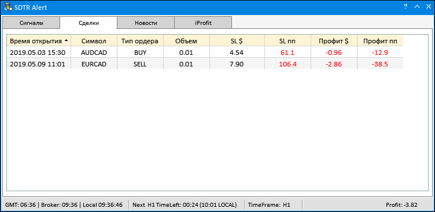Screen dimensions: 435x212
Task: Click the SL пп value 61.1
Action: click(287, 53)
